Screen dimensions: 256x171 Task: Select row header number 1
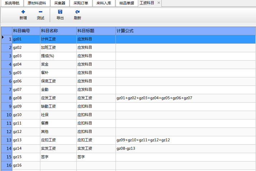pos(6,39)
